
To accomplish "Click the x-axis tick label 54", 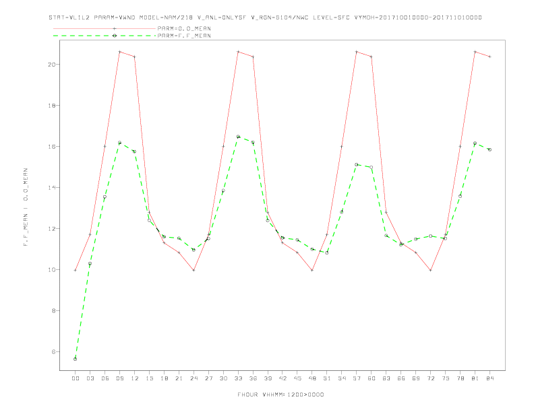I will pyautogui.click(x=342, y=378).
